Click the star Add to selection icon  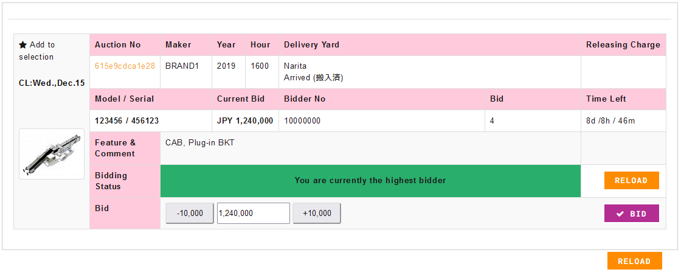tap(22, 45)
